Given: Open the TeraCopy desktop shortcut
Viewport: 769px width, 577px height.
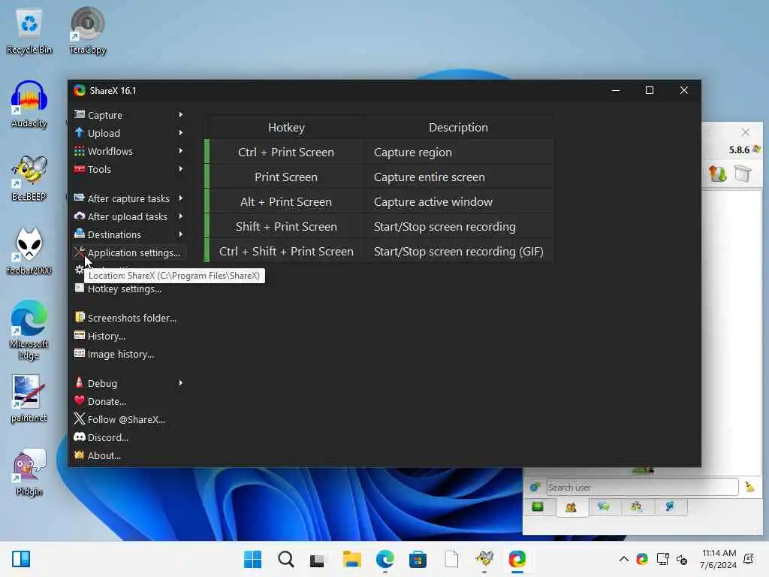Looking at the screenshot, I should pyautogui.click(x=87, y=30).
